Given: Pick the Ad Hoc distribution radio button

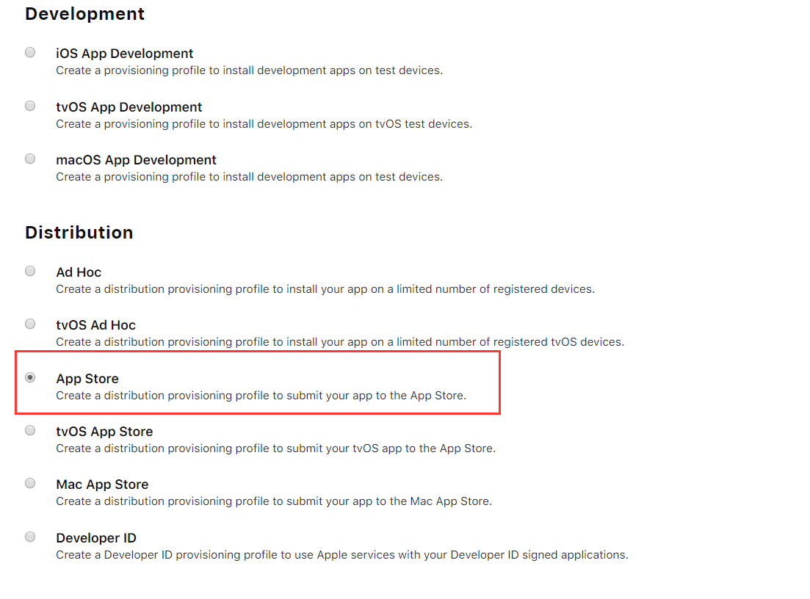Looking at the screenshot, I should click(31, 271).
